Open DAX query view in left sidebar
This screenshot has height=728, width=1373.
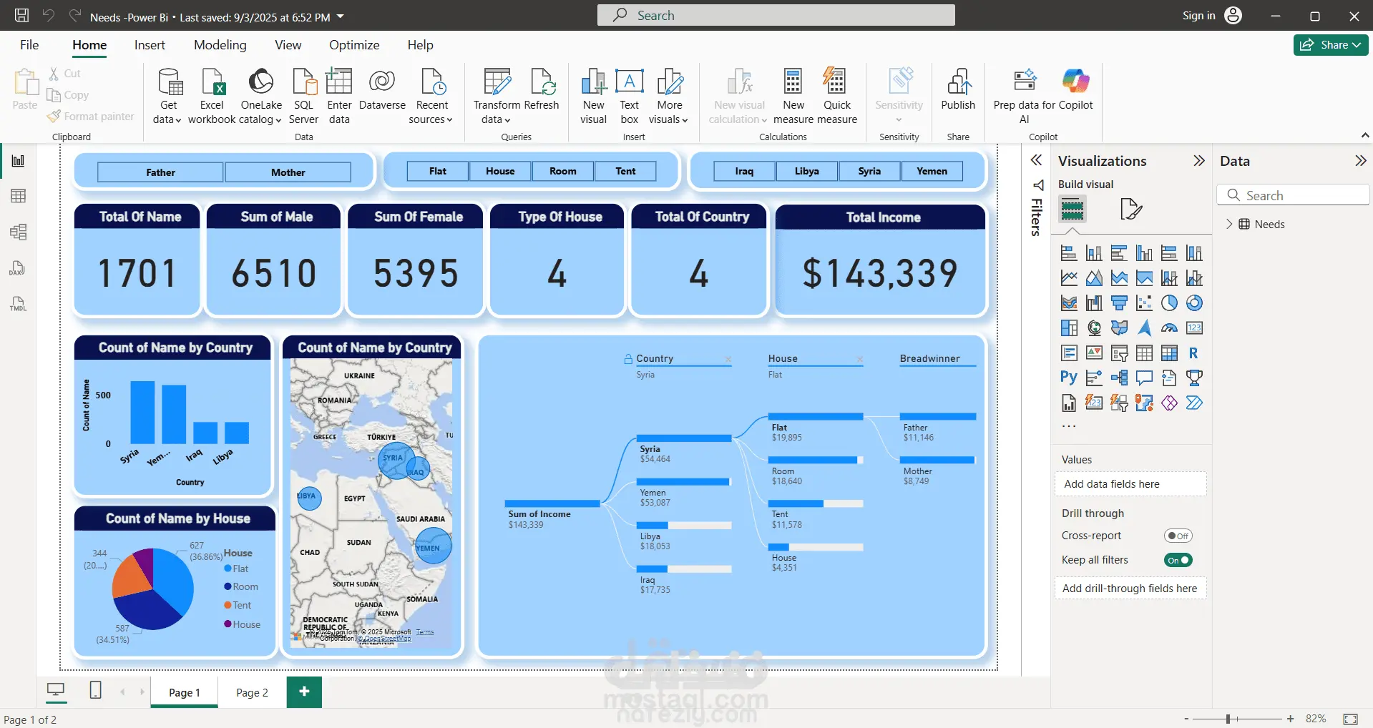(19, 268)
